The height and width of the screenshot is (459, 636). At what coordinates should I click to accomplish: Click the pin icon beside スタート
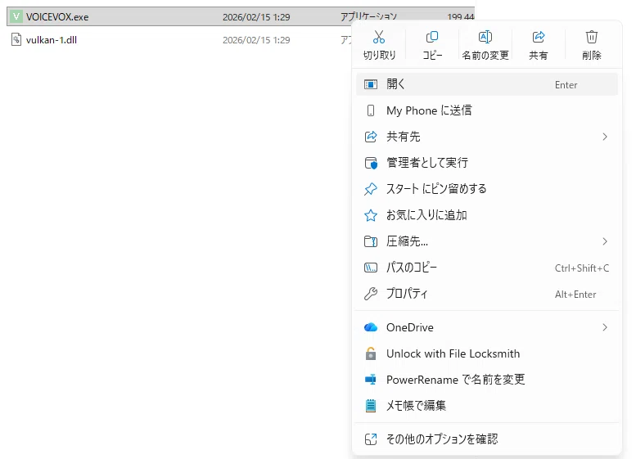tap(371, 189)
